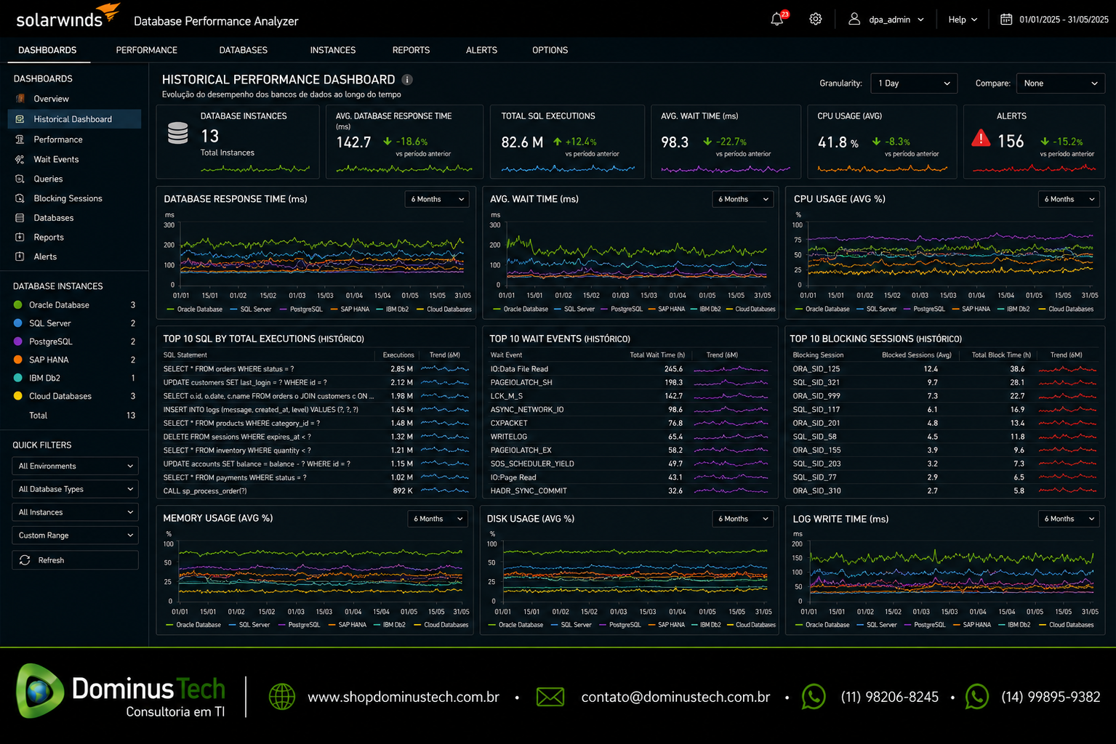Open www.shopdominustech.com.br link
The height and width of the screenshot is (744, 1116).
click(x=404, y=697)
